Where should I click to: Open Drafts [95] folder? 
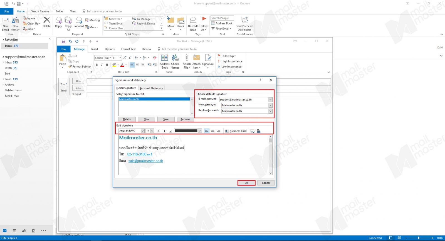click(x=11, y=68)
